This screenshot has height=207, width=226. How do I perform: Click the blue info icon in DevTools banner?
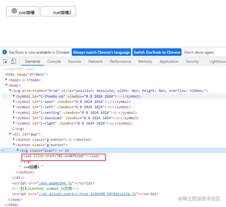(x=5, y=52)
